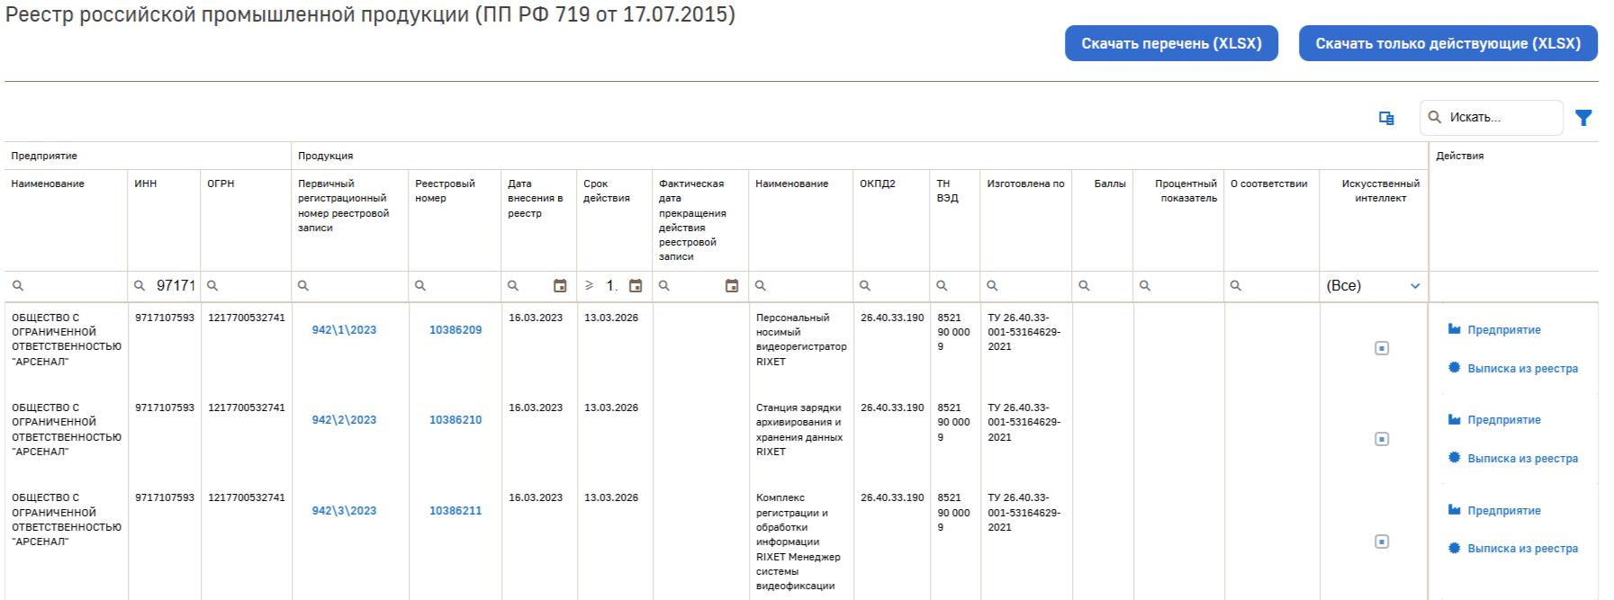Open calendar for actual termination date filter

732,286
